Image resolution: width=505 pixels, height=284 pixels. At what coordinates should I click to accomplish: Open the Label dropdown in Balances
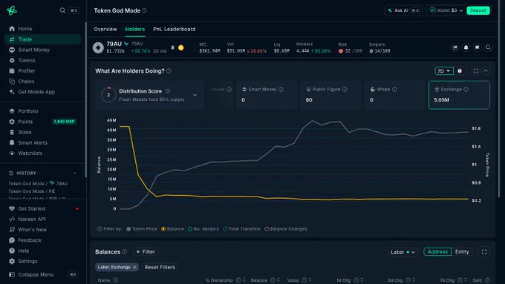[403, 252]
